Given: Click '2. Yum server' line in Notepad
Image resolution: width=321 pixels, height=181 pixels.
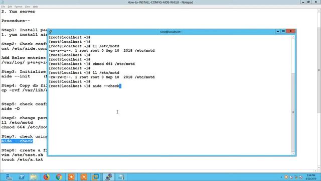Looking at the screenshot, I should tap(18, 12).
